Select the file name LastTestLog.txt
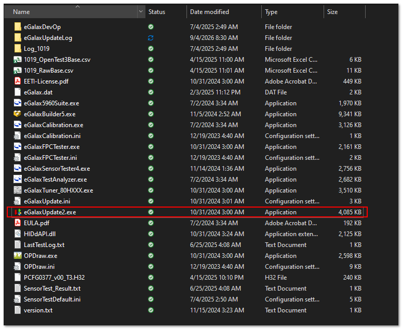402x329 pixels. coord(44,245)
